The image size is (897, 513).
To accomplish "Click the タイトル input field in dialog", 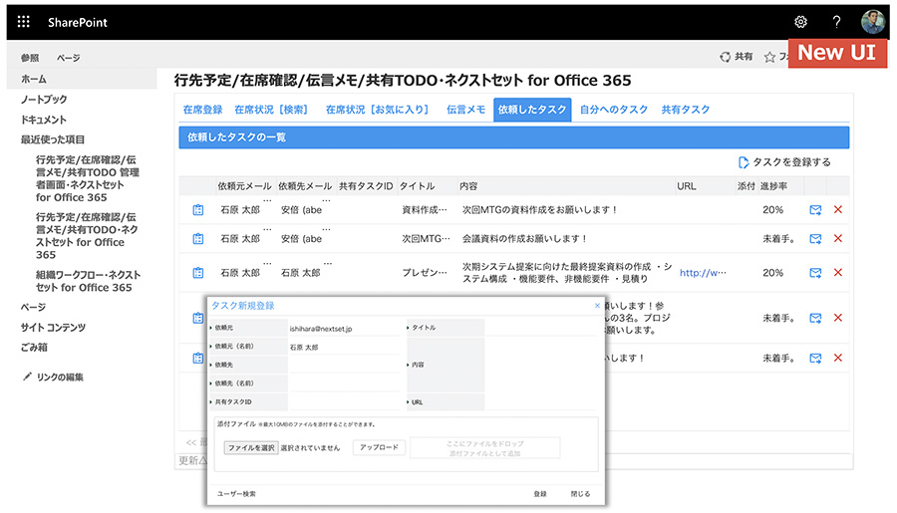I will pos(541,328).
